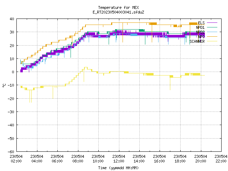Click the y-axis label 10
Screen dimensions: 228x171
[x=12, y=59]
